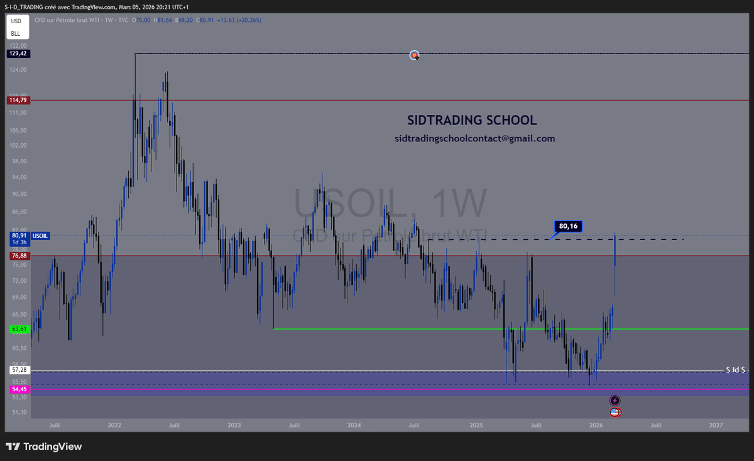Click the US flag economic event icon

point(615,412)
